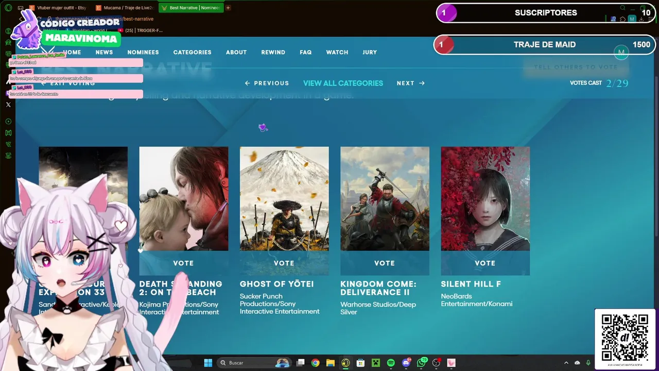Open the REWIND navigation item
Viewport: 659px width, 371px height.
coord(273,52)
